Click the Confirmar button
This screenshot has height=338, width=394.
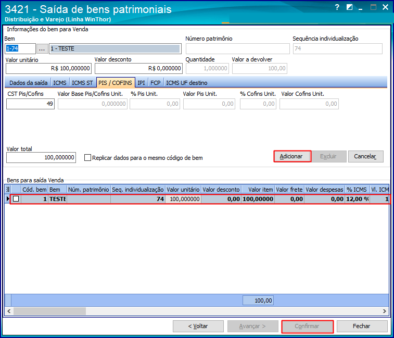[307, 326]
